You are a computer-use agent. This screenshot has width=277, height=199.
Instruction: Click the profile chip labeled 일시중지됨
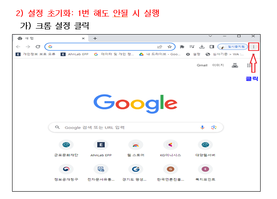click(x=233, y=47)
